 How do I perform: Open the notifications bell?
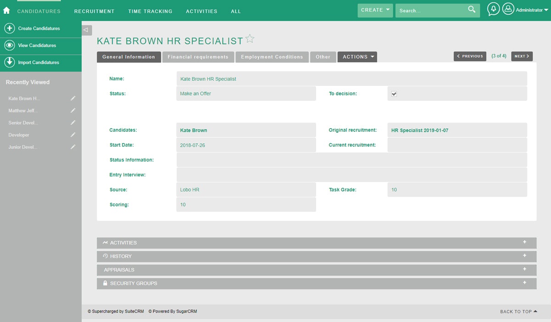(x=494, y=9)
